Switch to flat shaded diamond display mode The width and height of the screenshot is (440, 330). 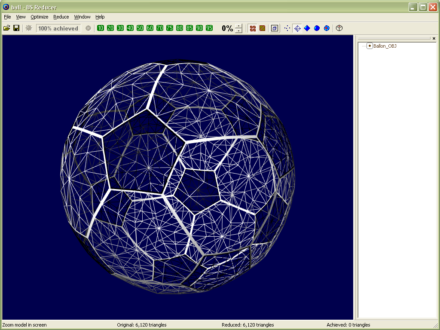tap(307, 28)
